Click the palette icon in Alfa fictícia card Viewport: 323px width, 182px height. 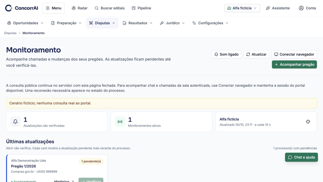pos(308,122)
